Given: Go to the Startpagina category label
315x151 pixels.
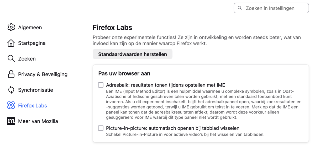Looking at the screenshot, I should coord(32,43).
